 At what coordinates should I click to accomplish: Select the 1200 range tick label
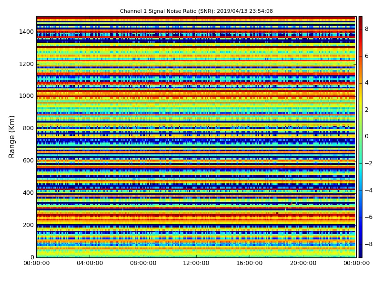pos(26,64)
